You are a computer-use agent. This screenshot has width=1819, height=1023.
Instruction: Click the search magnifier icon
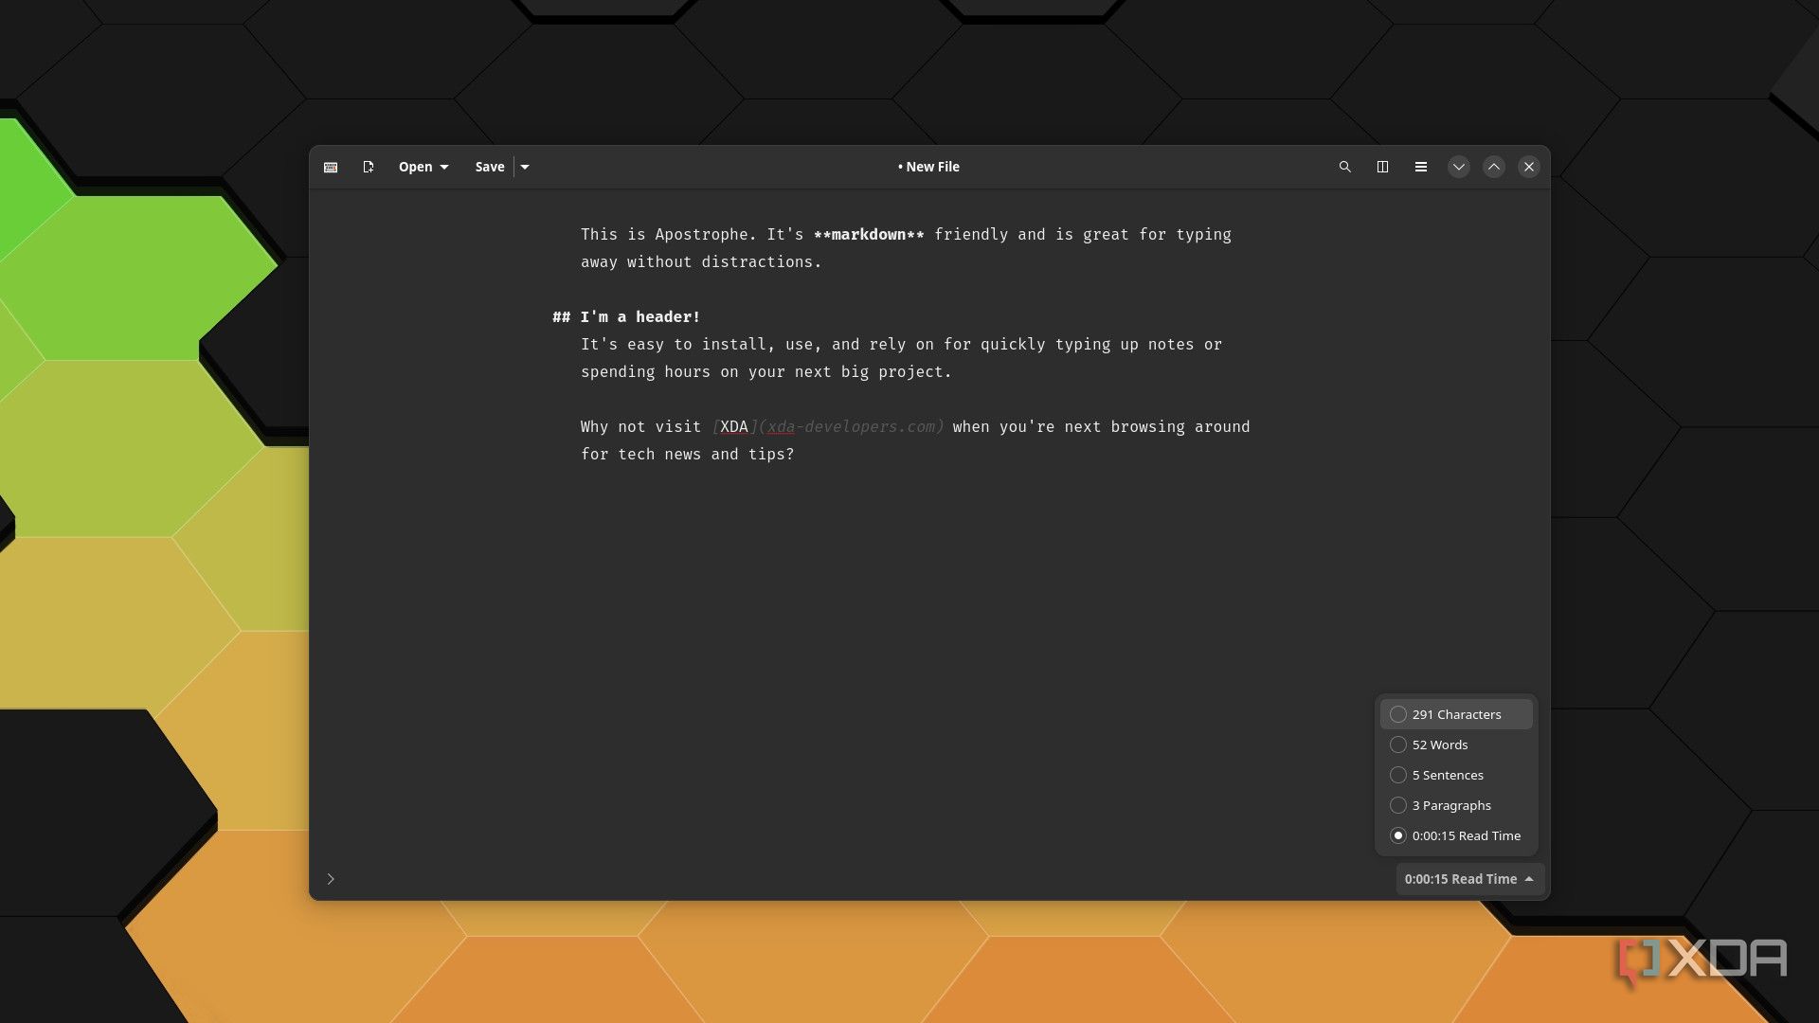pyautogui.click(x=1345, y=167)
